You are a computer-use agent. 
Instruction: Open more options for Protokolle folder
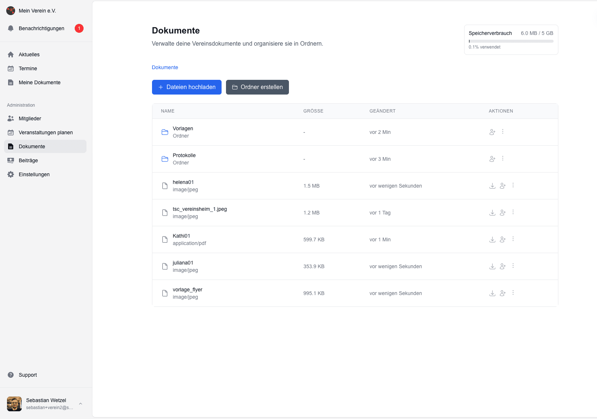[x=503, y=159]
